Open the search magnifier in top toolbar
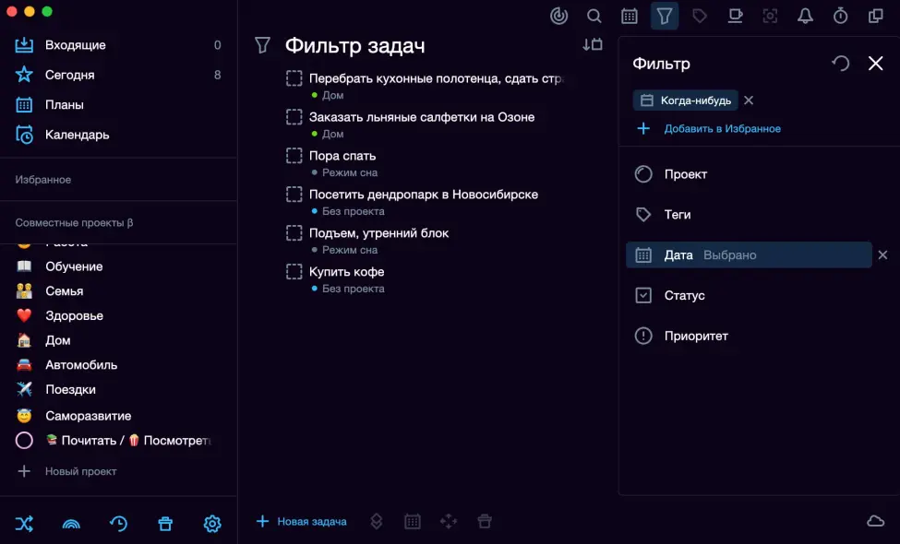900x544 pixels. click(x=594, y=16)
